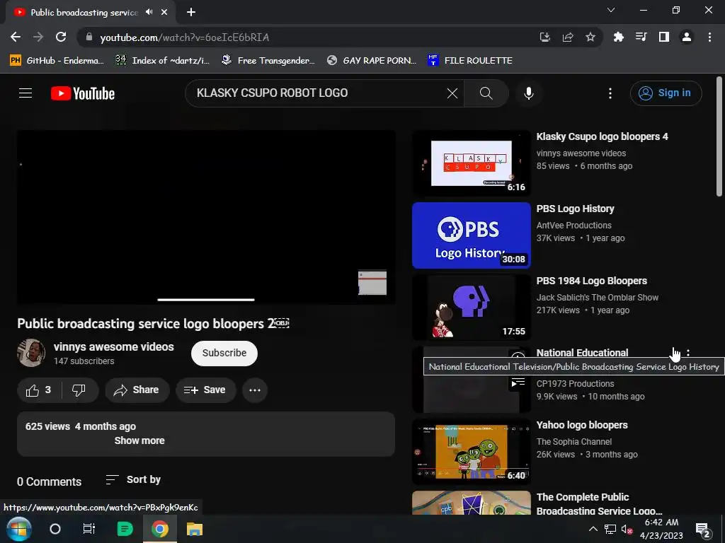Open vinnys awesome videos channel avatar
725x543 pixels.
31,354
